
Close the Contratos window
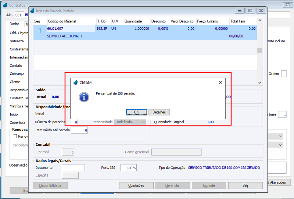click(288, 5)
